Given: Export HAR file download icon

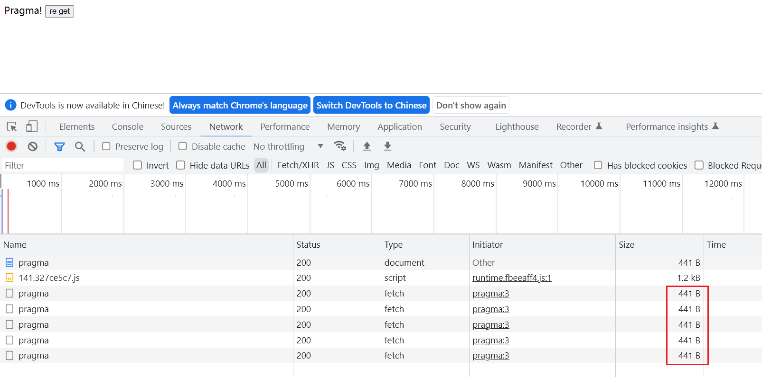Looking at the screenshot, I should (387, 146).
